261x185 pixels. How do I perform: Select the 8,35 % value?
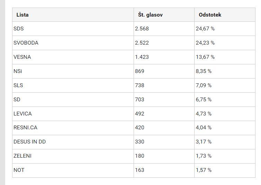point(204,71)
